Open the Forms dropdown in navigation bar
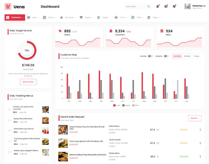209x164 pixels. coord(120,18)
